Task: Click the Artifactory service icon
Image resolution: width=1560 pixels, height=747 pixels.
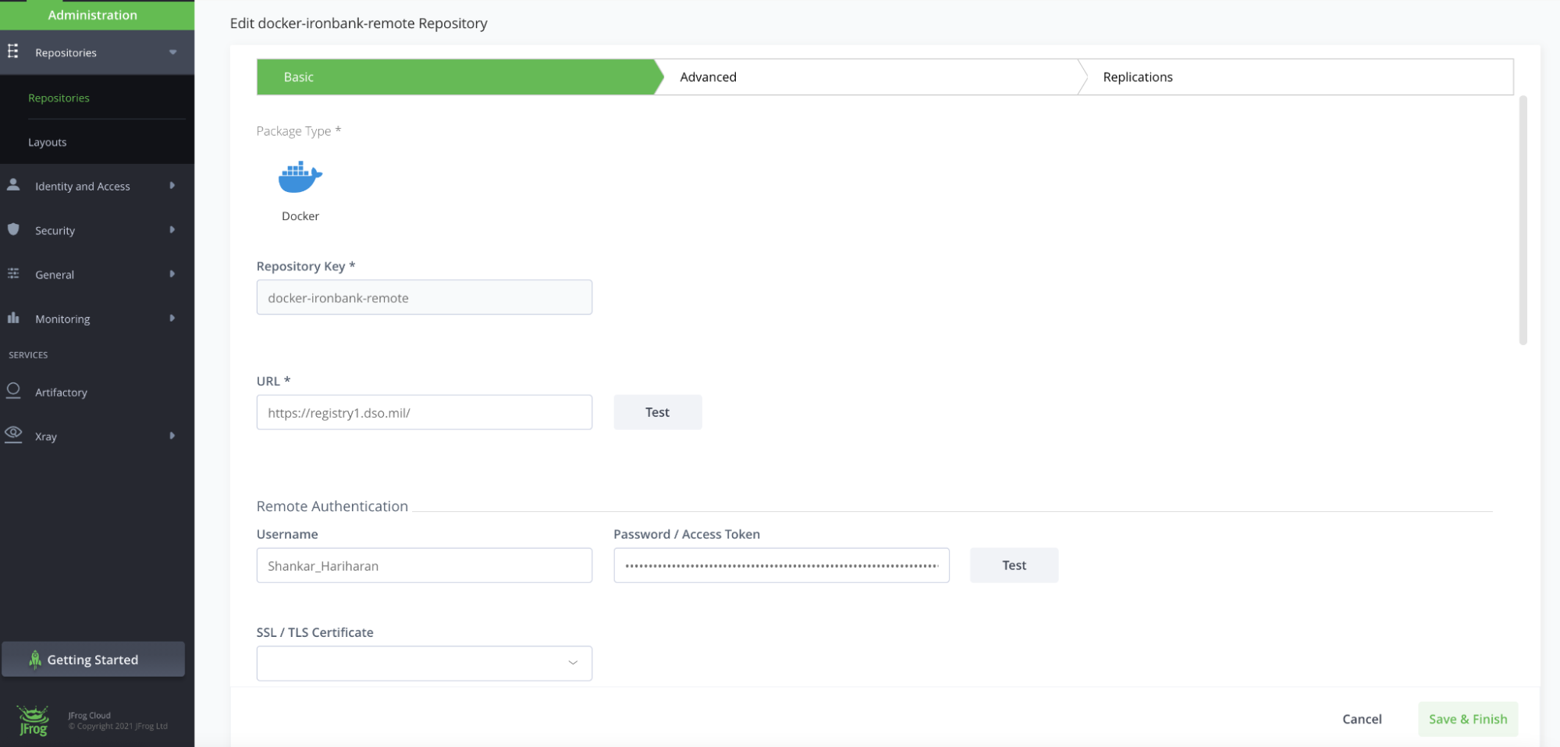Action: [x=13, y=391]
